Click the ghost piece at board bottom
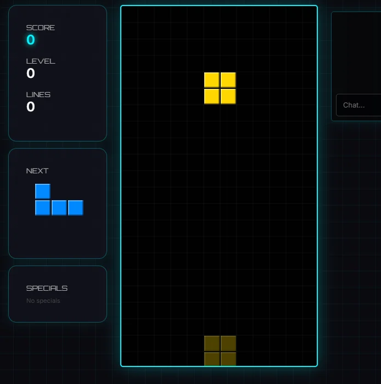Viewport: 381px width, 384px height. 220,351
